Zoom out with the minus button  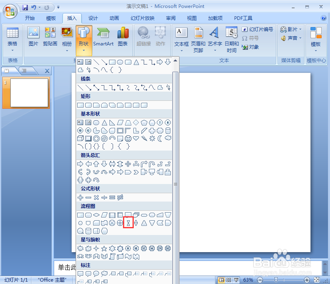tap(260, 280)
